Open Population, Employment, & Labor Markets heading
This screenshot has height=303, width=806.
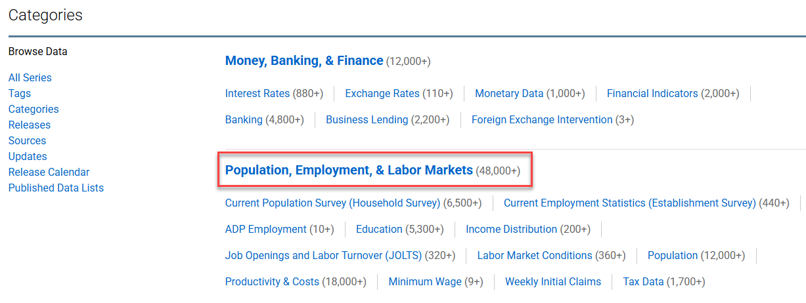pos(349,170)
